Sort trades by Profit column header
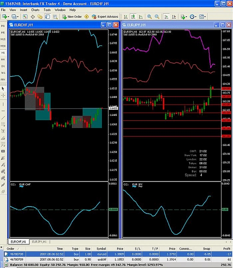This screenshot has height=268, width=233. [x=221, y=249]
